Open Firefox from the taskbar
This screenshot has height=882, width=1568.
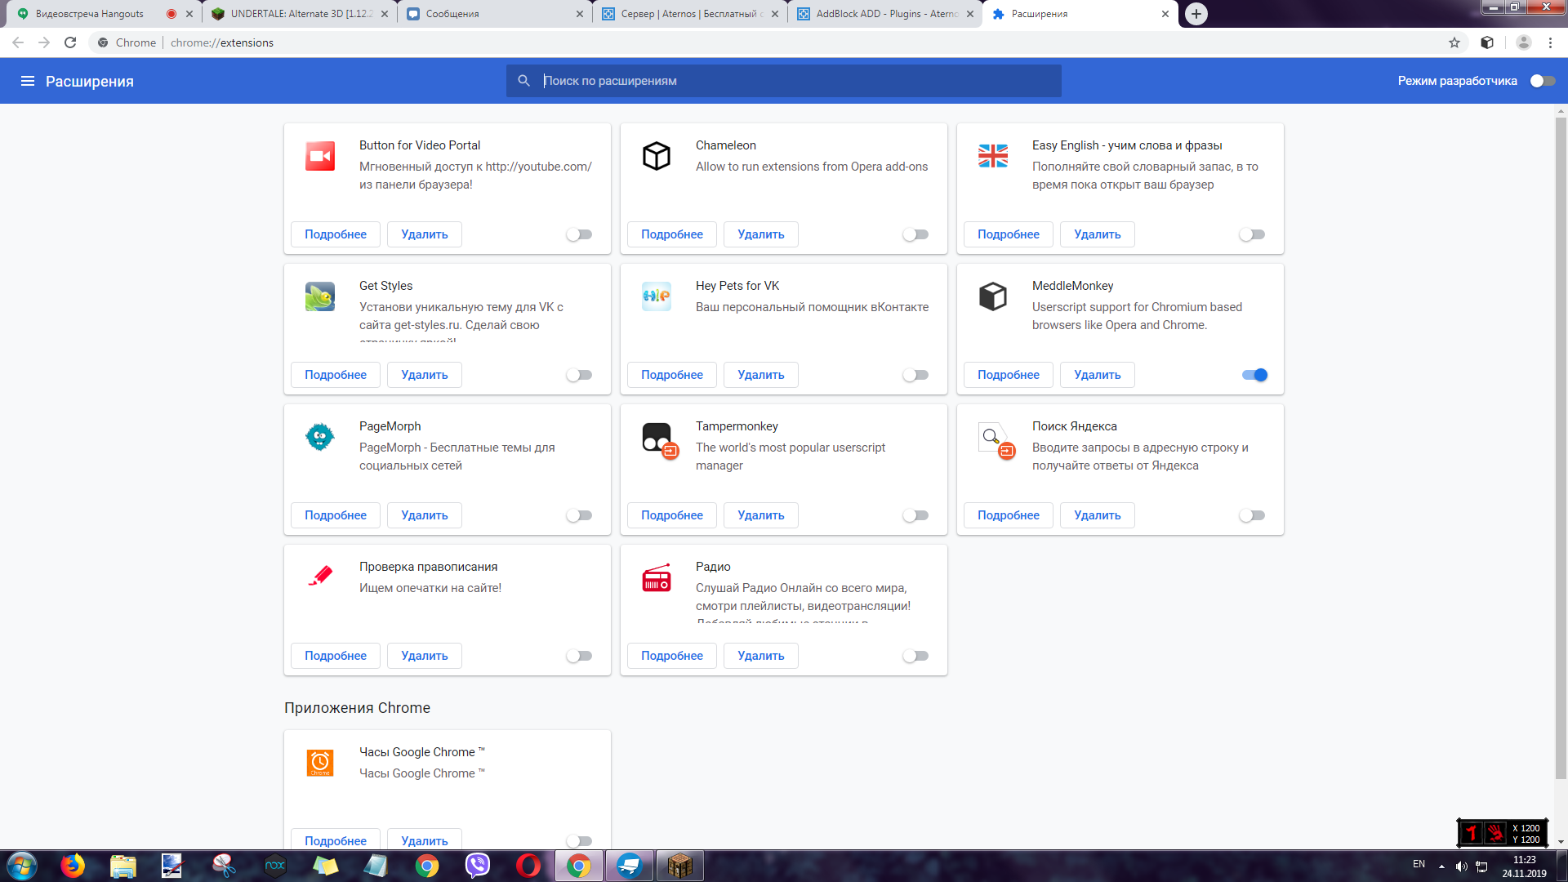point(73,866)
